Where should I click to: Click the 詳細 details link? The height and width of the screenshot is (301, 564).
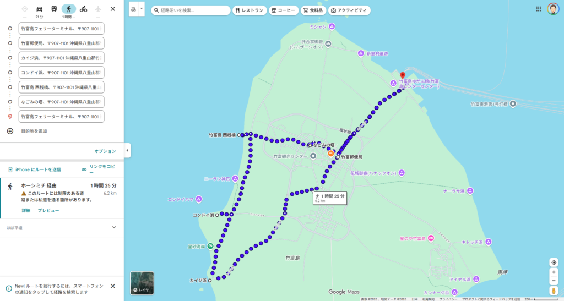pos(26,211)
